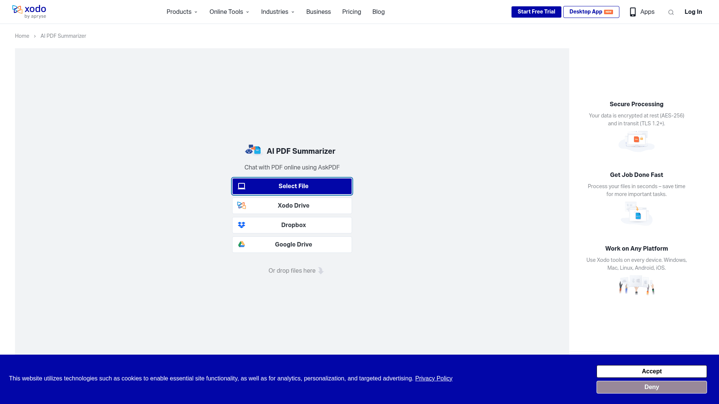Click Log In in the header
Screen dimensions: 719x404
[x=693, y=12]
